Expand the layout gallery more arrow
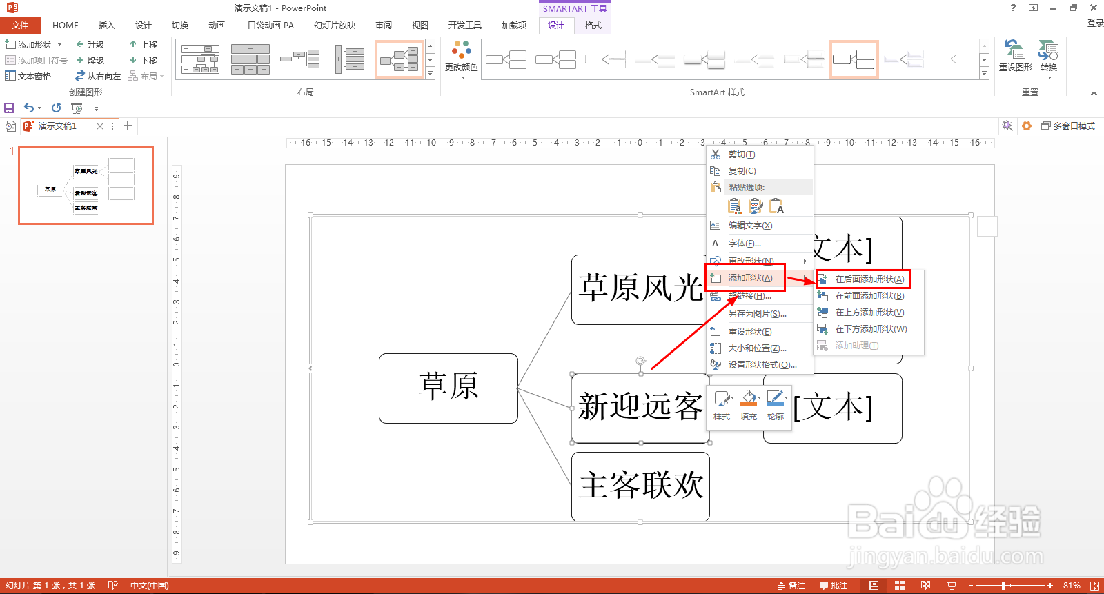The height and width of the screenshot is (594, 1104). click(x=431, y=73)
